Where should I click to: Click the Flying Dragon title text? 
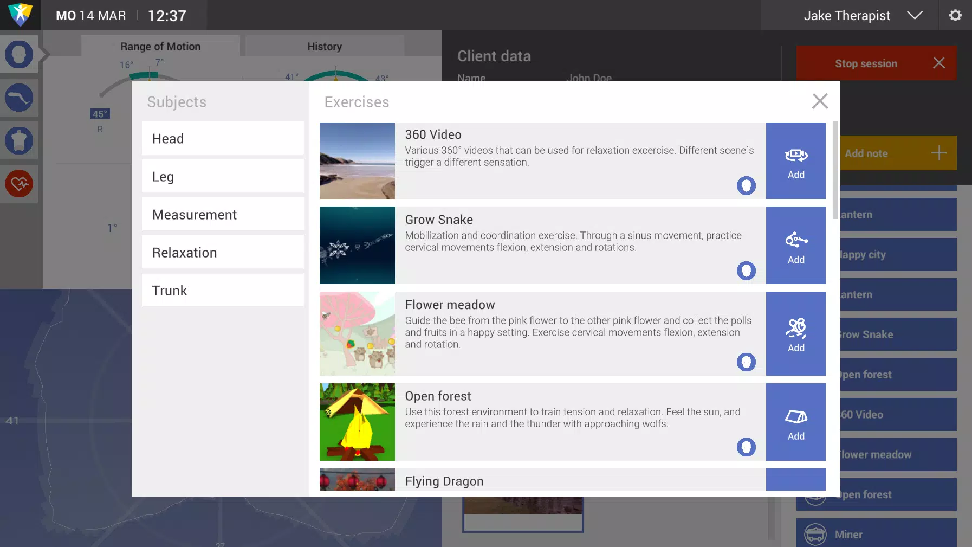coord(444,481)
